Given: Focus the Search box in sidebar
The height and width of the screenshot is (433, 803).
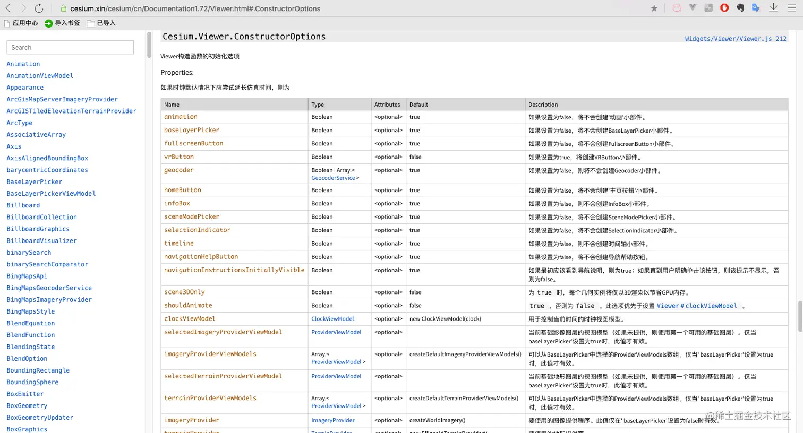Looking at the screenshot, I should coord(70,47).
